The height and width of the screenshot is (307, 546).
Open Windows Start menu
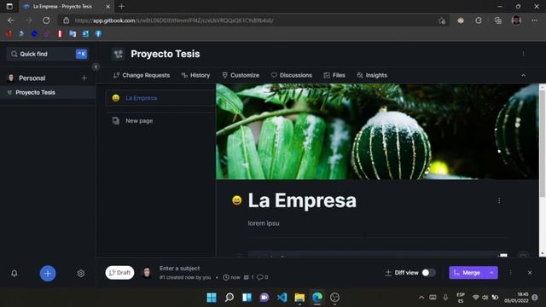coord(212,298)
